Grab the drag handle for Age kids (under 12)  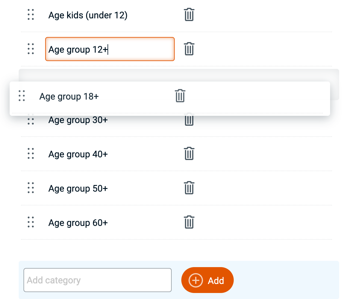click(31, 15)
